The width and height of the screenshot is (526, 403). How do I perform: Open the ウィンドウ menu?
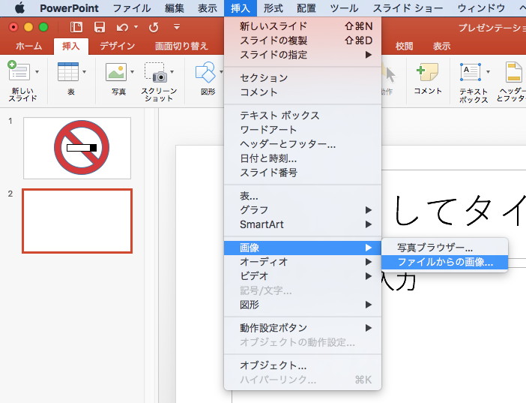click(x=481, y=8)
